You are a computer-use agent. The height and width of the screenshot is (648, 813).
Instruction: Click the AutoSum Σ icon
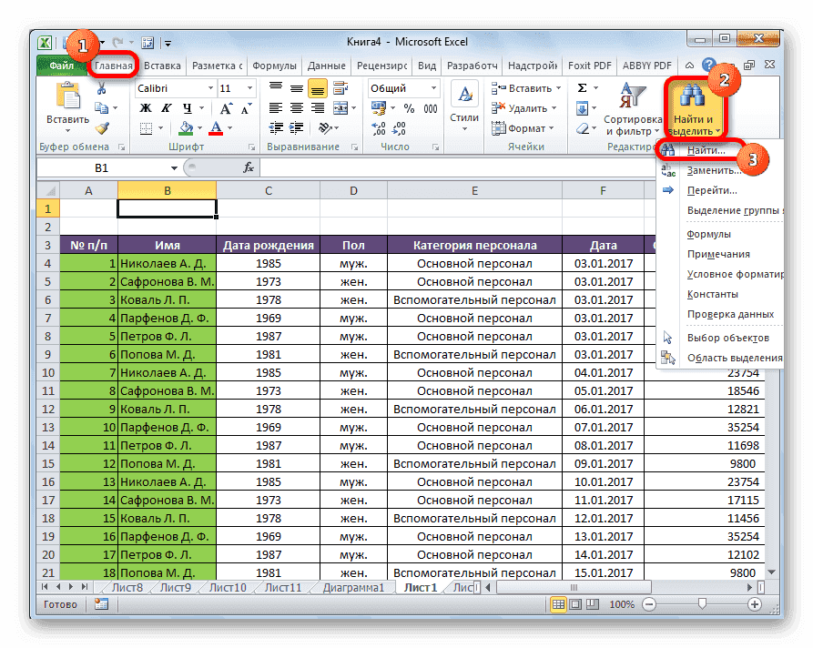click(x=583, y=87)
